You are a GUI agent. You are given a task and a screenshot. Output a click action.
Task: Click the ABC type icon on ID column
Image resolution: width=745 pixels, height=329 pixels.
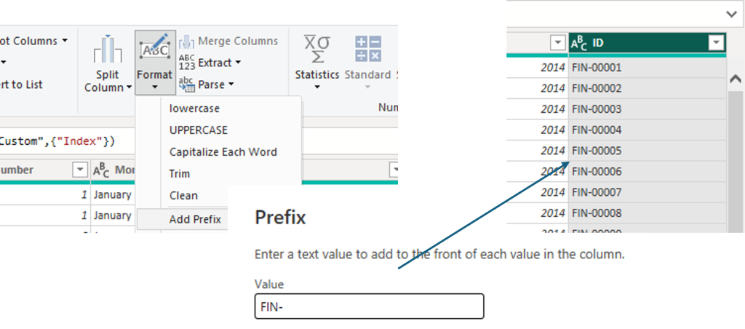pyautogui.click(x=578, y=43)
